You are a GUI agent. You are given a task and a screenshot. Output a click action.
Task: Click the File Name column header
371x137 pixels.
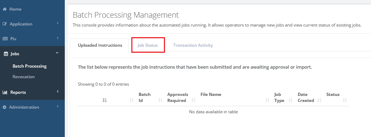pyautogui.click(x=211, y=95)
